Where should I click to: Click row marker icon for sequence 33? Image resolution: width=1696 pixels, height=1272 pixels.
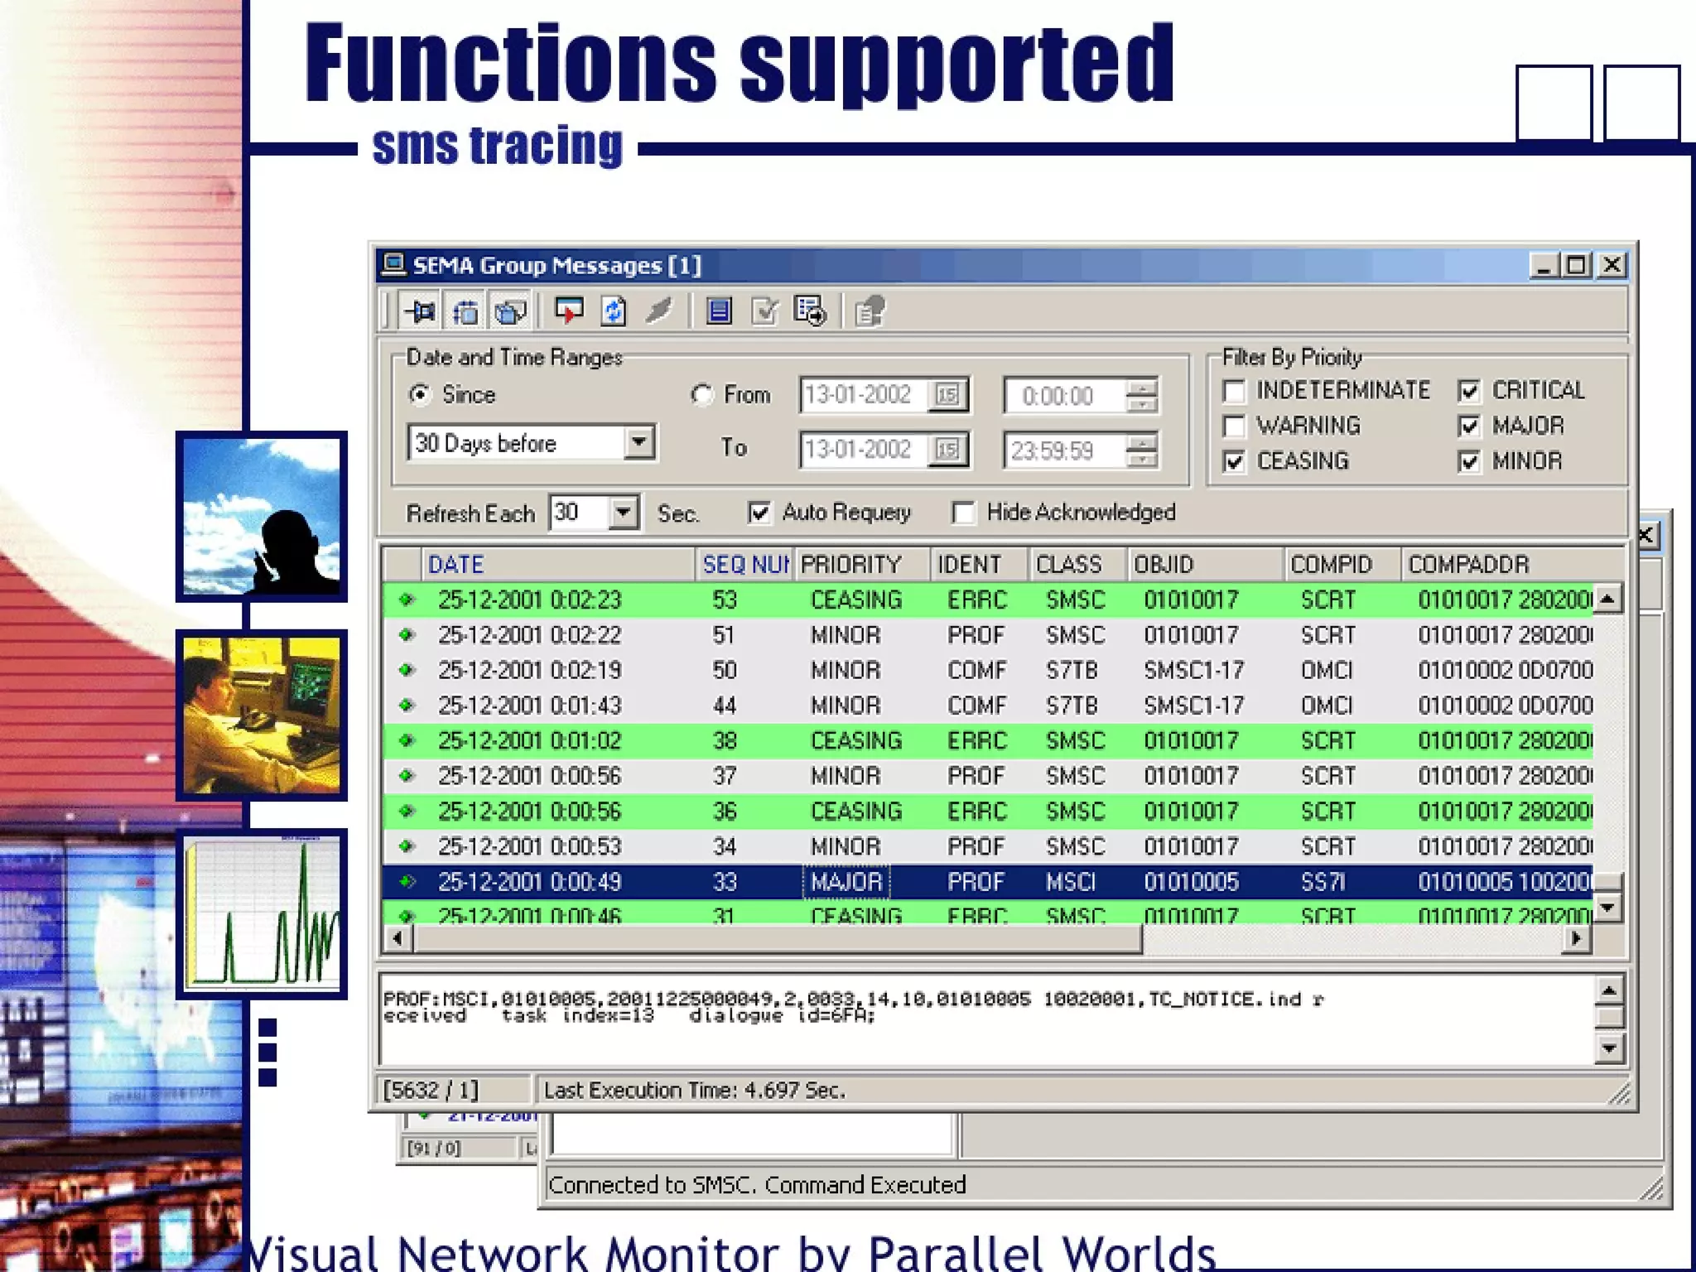(x=407, y=882)
